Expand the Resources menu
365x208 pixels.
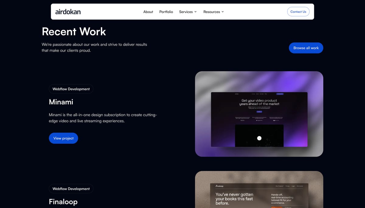coord(212,12)
